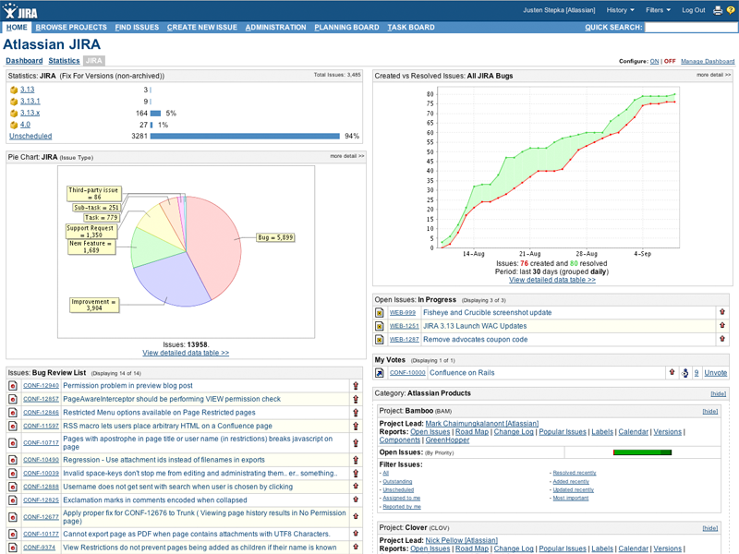This screenshot has height=554, width=739.
Task: Hide the Atlassian Products category
Action: (x=718, y=393)
